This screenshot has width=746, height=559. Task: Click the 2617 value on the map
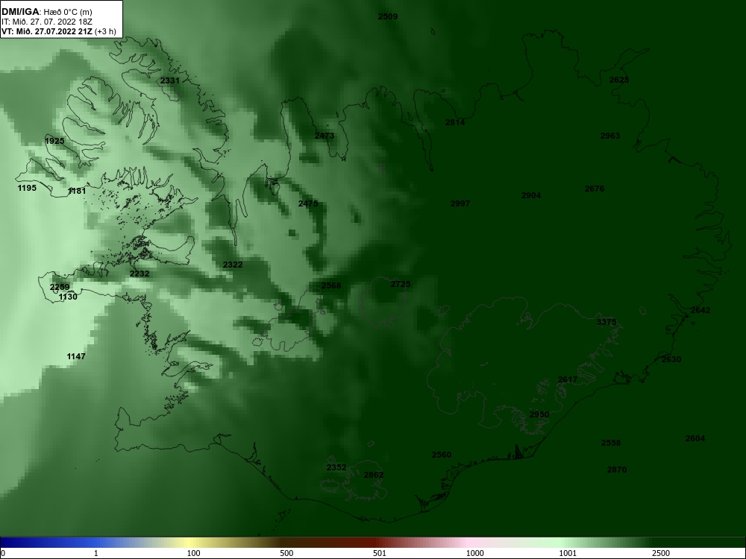coord(568,380)
